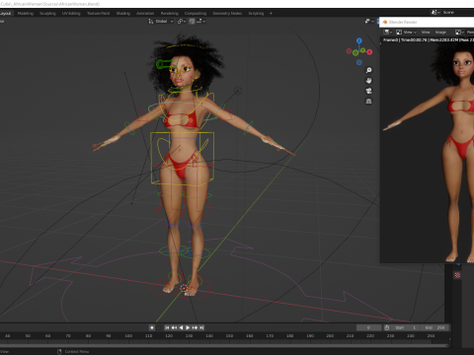Play the animation in reverse
The image size is (474, 355).
(181, 327)
